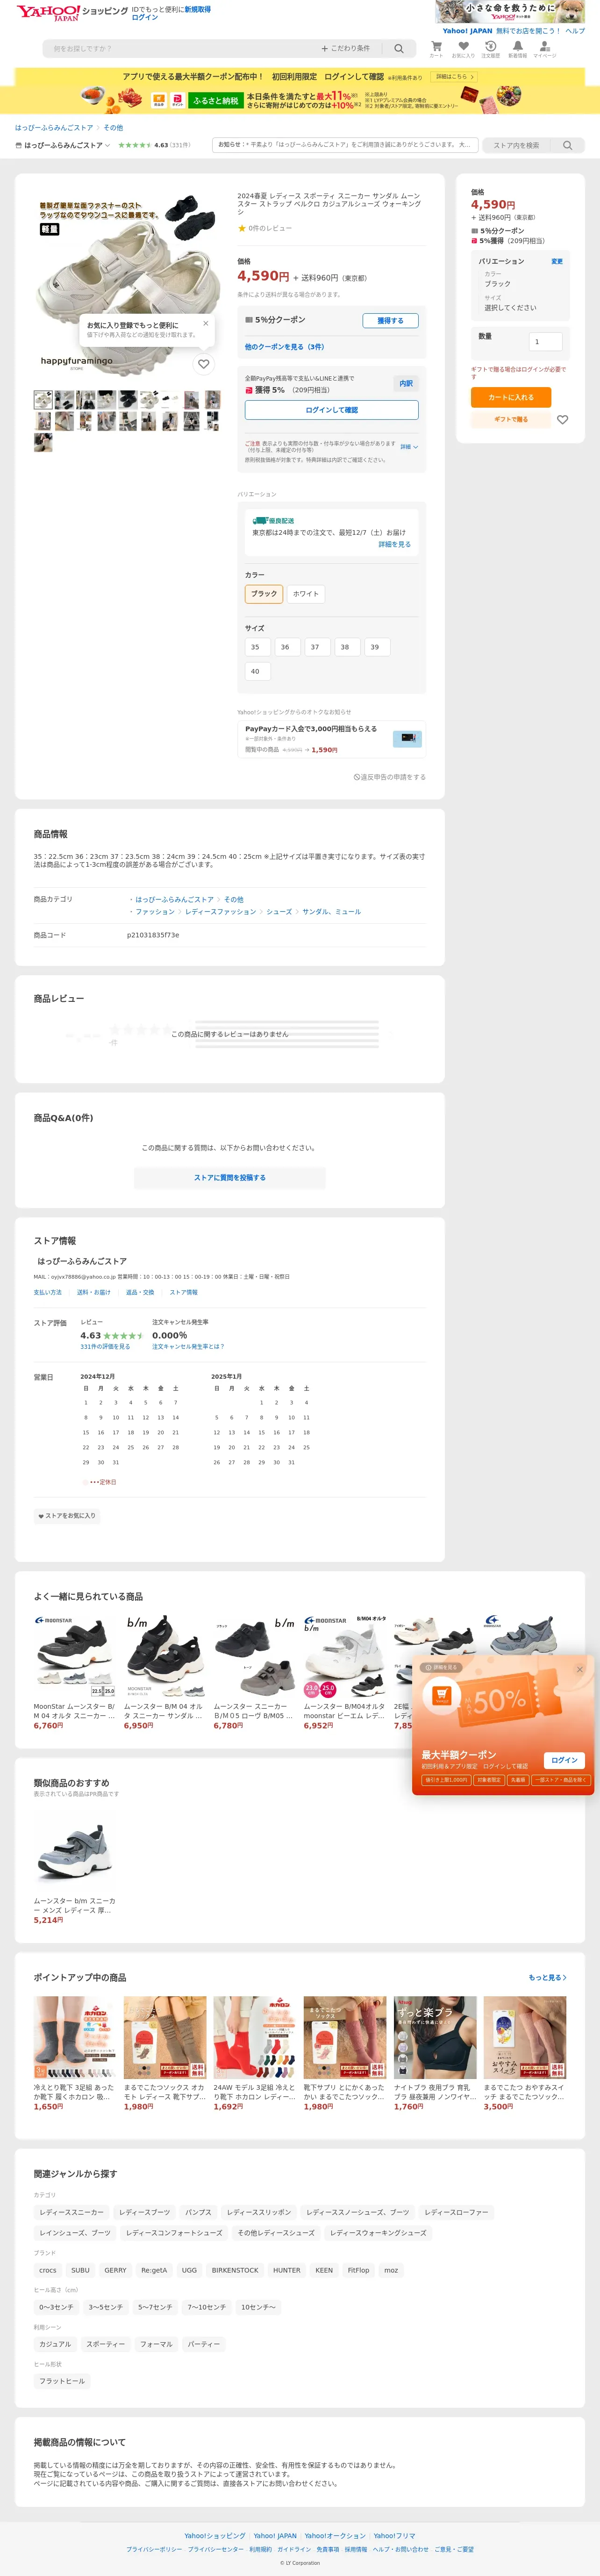The width and height of the screenshot is (600, 2576).
Task: Click 変更 to change variation
Action: (557, 261)
